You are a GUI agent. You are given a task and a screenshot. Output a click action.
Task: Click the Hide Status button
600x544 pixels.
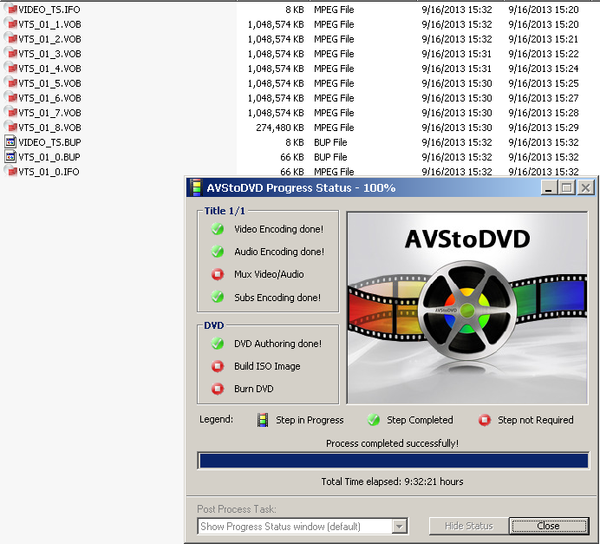(469, 526)
